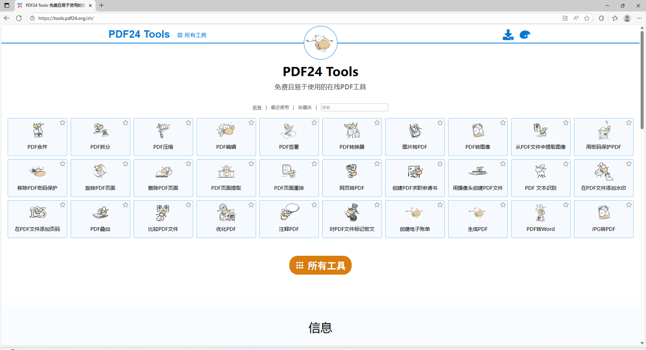Open the 从PDF文件中提取图像 icon
The width and height of the screenshot is (646, 350).
coord(541,130)
